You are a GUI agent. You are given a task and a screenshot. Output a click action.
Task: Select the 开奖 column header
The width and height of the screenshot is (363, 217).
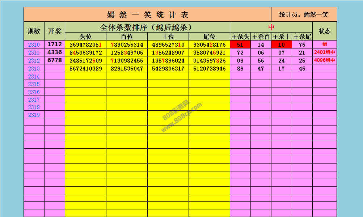pos(55,31)
